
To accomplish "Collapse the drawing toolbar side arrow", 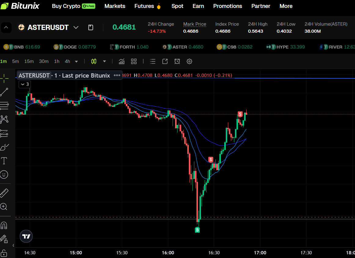I will click(x=13, y=245).
